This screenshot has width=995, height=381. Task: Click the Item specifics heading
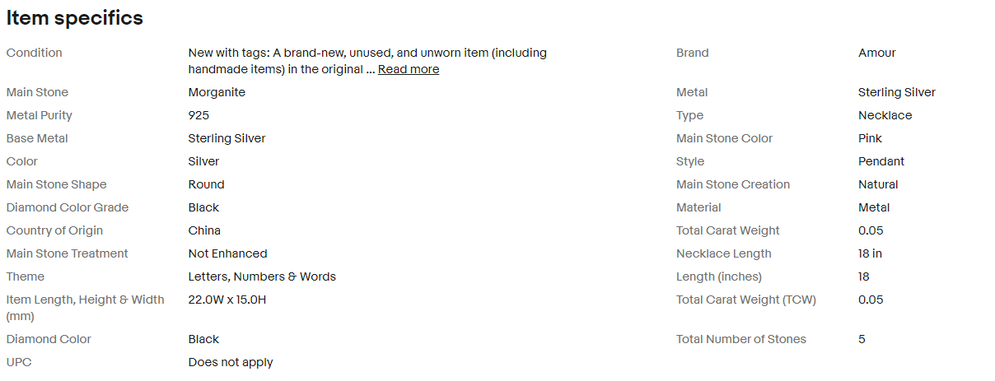click(x=75, y=18)
